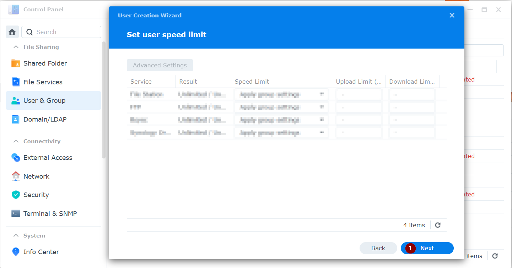Sort by the Result column header
The image size is (512, 268).
pyautogui.click(x=203, y=82)
